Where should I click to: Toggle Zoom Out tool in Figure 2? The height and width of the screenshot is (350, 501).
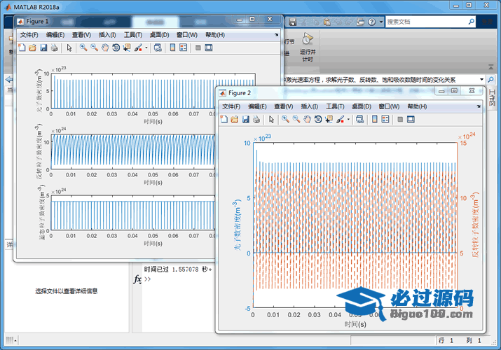point(296,119)
